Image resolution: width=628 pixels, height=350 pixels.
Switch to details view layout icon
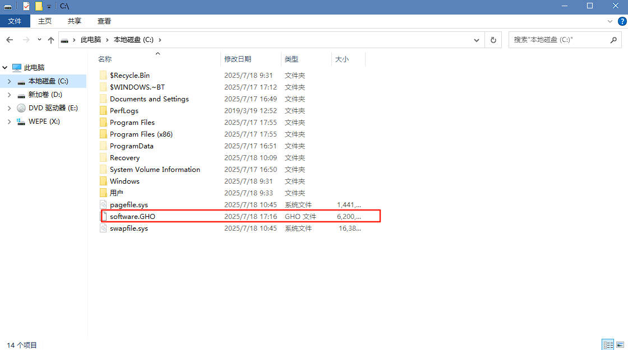tap(608, 344)
